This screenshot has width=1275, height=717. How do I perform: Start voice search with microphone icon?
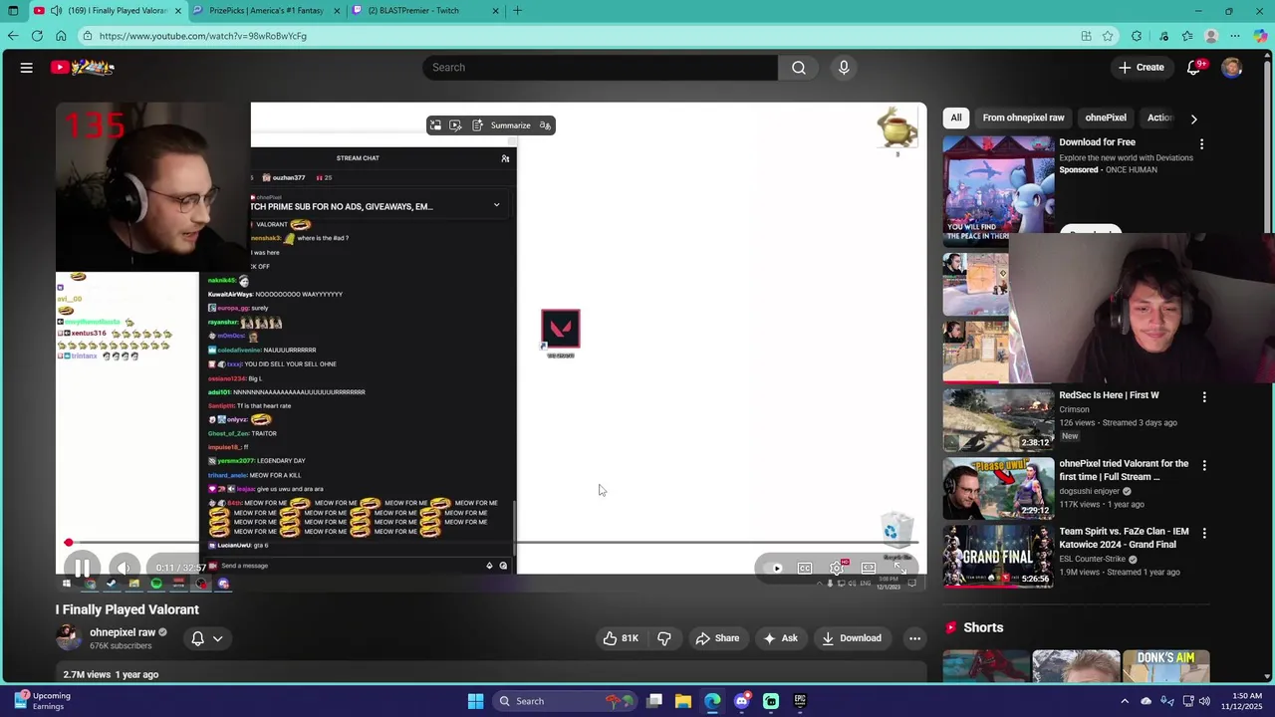tap(844, 68)
